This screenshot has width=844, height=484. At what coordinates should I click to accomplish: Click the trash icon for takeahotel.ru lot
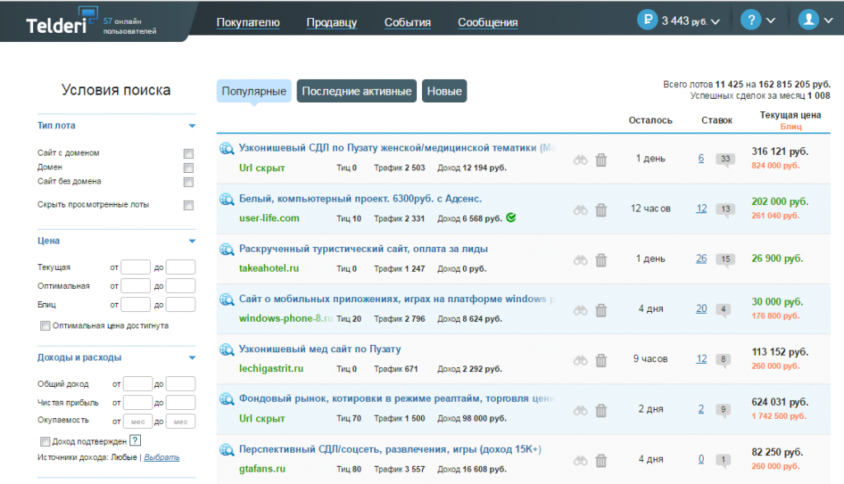[x=601, y=260]
